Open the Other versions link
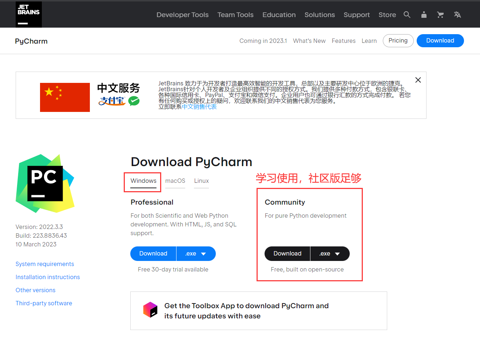This screenshot has height=338, width=480. click(35, 290)
